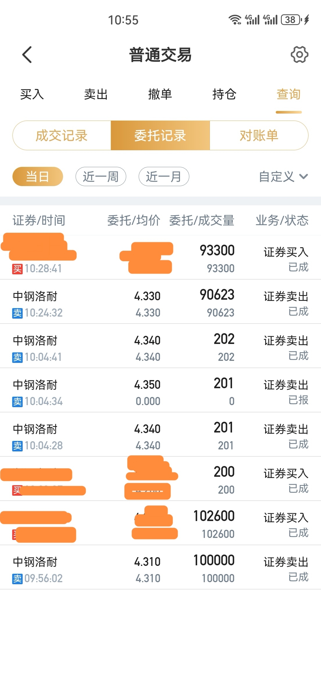Tap the blue 卖 badge at 10:04:41
The height and width of the screenshot is (692, 321).
tap(17, 357)
